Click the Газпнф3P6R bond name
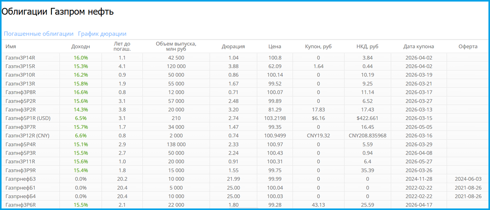 [x=20, y=205]
